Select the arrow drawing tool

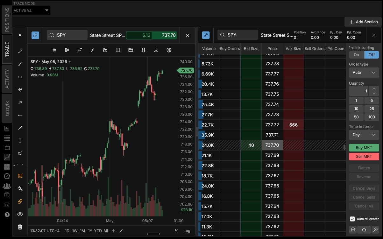pos(20,102)
